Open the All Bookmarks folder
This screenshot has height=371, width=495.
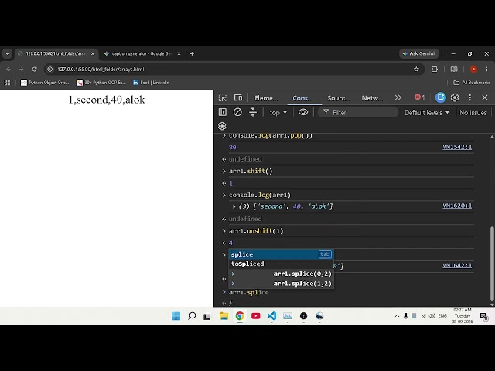tap(471, 83)
